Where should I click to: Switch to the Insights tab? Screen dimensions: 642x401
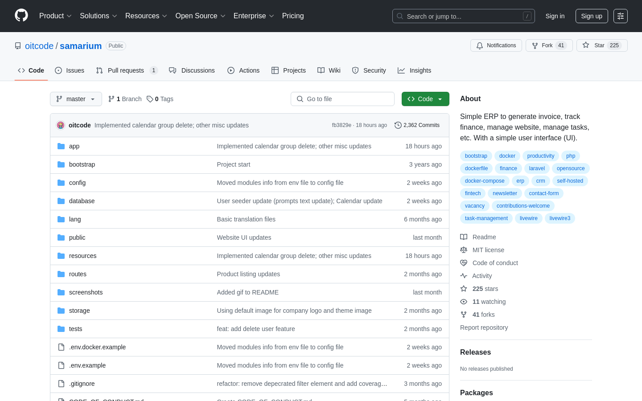pyautogui.click(x=414, y=70)
